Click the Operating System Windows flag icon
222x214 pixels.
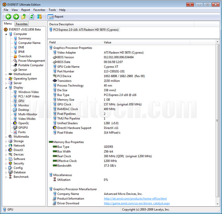coord(10,79)
